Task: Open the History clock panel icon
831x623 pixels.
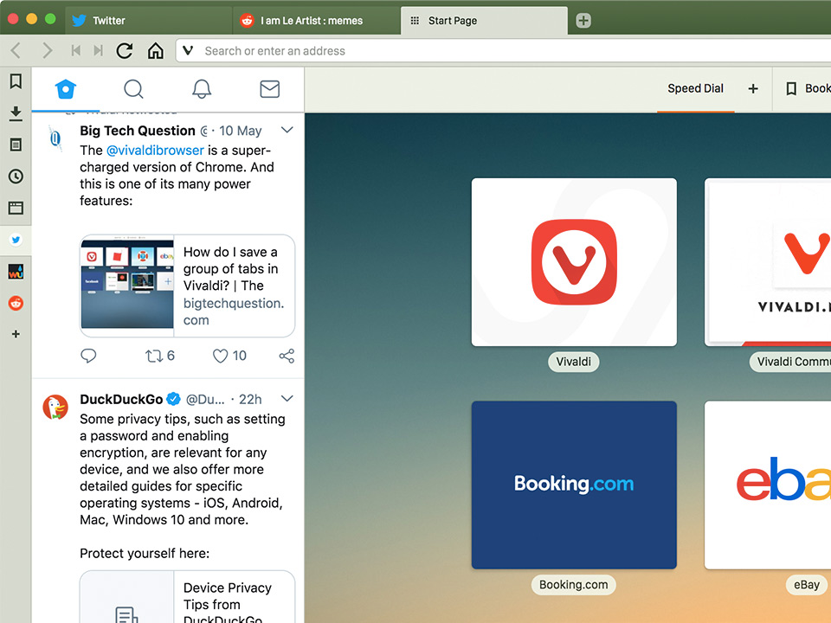Action: (x=16, y=177)
